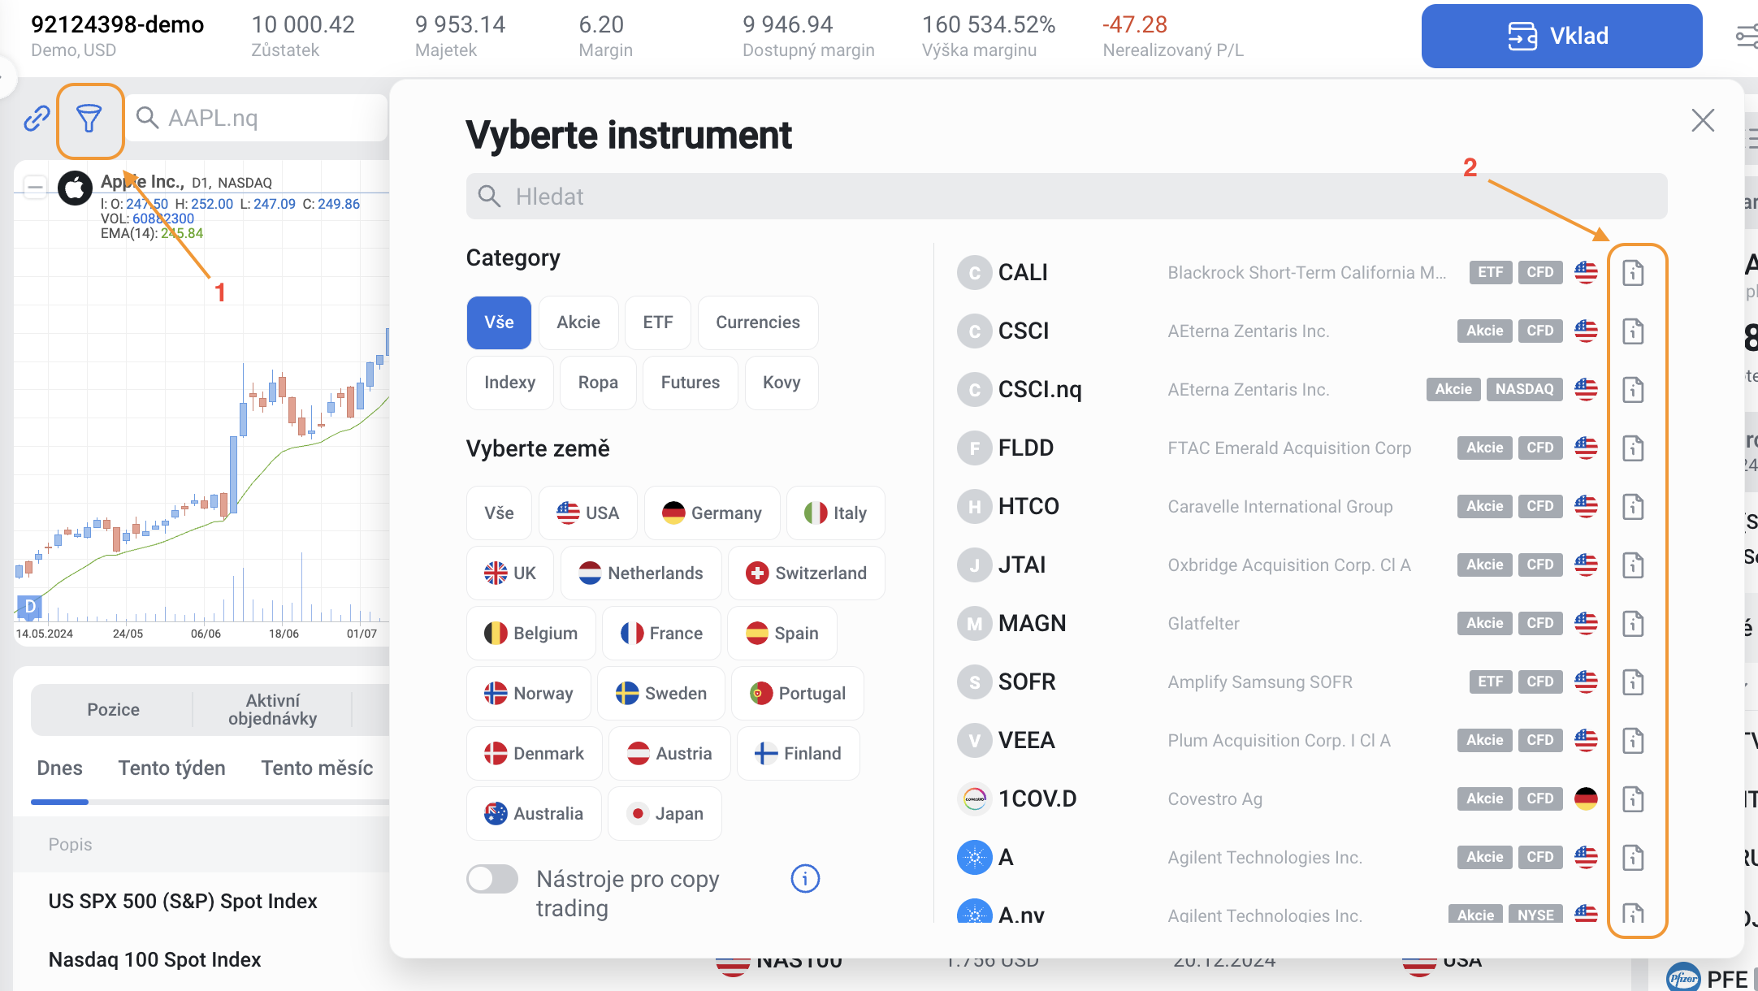
Task: Select the Akcie category filter
Action: click(578, 322)
